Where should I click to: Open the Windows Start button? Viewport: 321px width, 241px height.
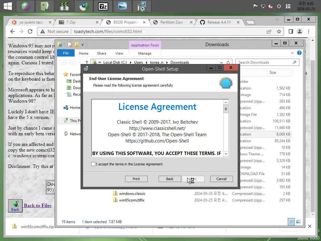click(x=8, y=6)
